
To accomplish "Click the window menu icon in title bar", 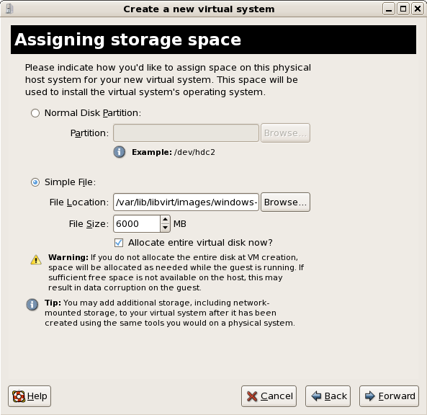I will click(x=9, y=9).
